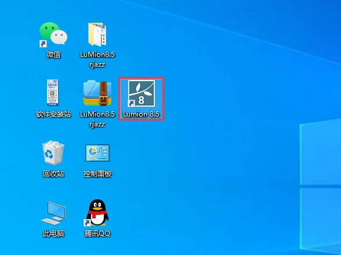Select the This PC (此电脑) icon
Image resolution: width=341 pixels, height=255 pixels.
tap(53, 213)
